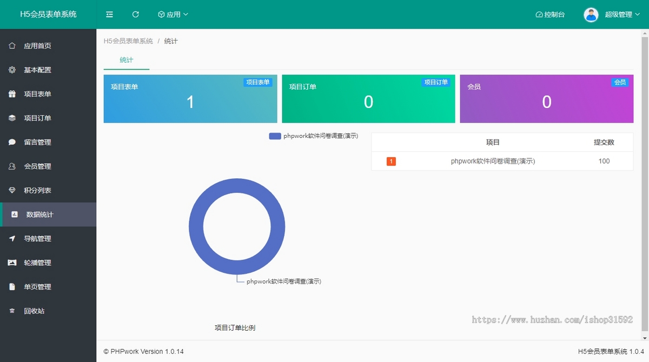
Task: Click the refresh icon in the top bar
Action: tap(136, 15)
